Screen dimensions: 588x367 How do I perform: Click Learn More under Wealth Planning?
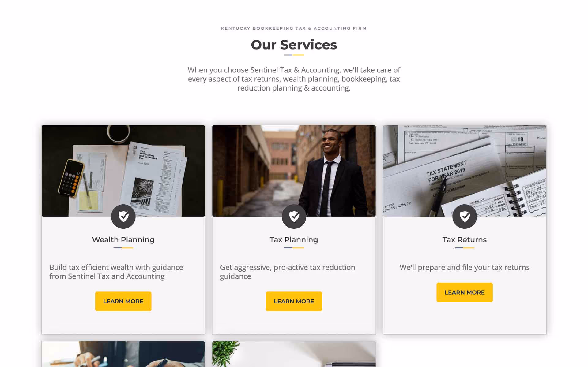(x=123, y=301)
